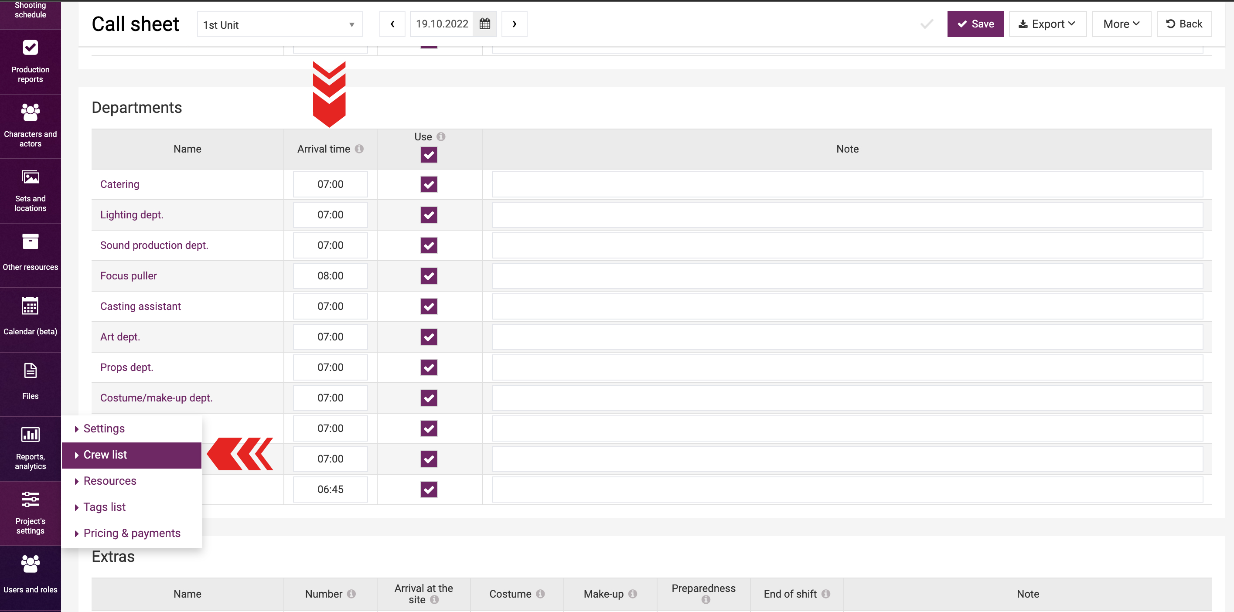Select Tags list in the flyout menu
Image resolution: width=1234 pixels, height=612 pixels.
coord(132,507)
